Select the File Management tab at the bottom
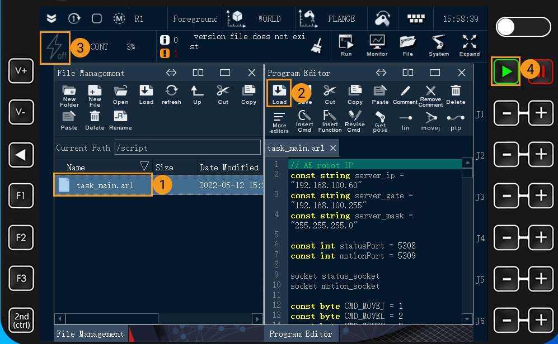This screenshot has height=344, width=558. pos(90,333)
